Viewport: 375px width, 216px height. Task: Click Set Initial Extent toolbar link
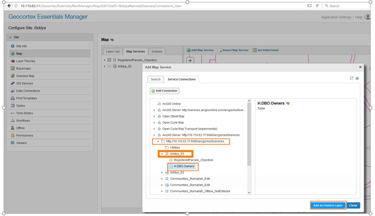pyautogui.click(x=266, y=50)
